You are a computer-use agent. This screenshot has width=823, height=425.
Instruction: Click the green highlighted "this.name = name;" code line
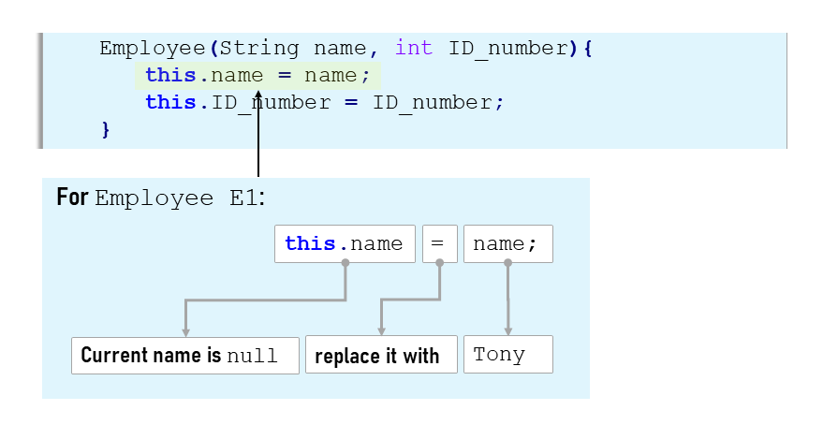257,76
